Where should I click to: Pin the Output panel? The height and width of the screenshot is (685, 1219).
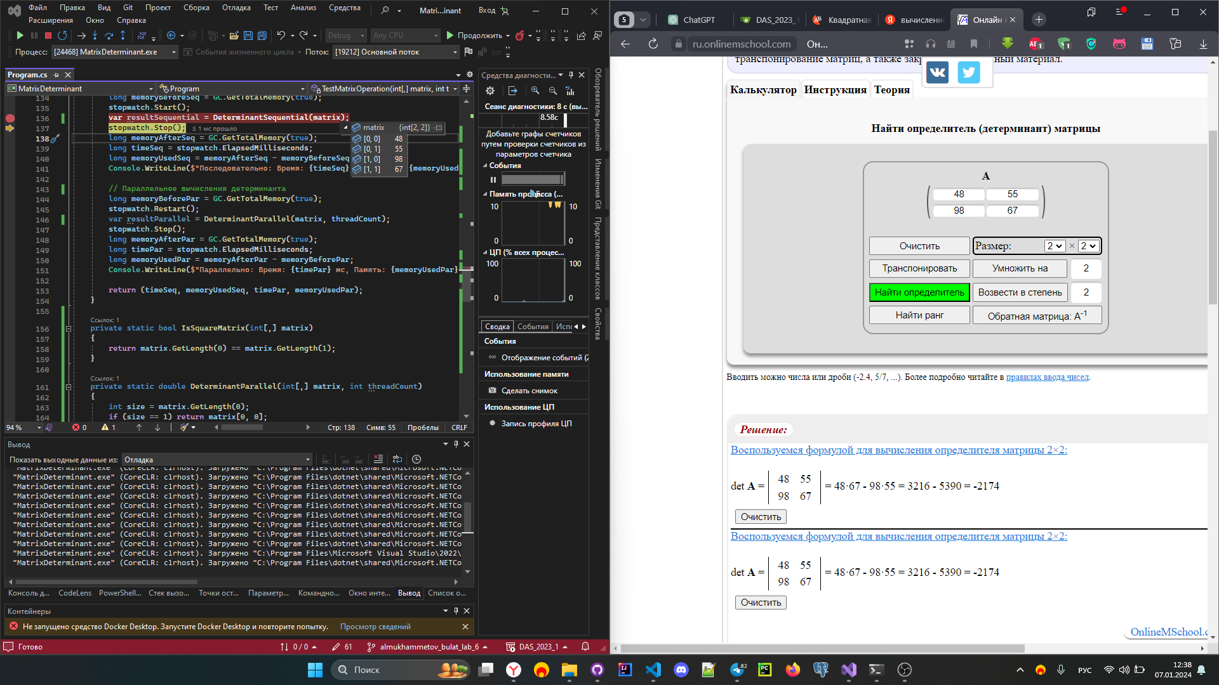pyautogui.click(x=456, y=444)
